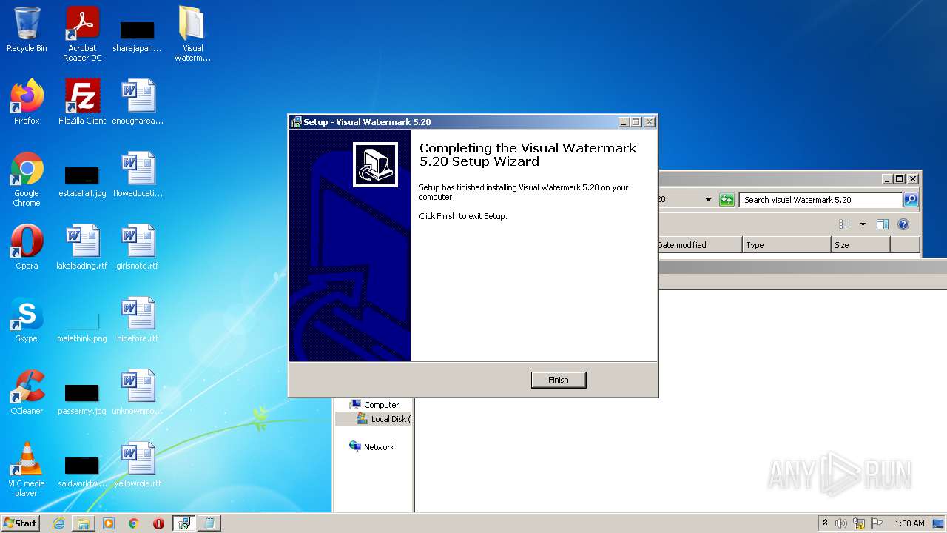Select Acrobat Reader DC desktop shortcut
947x533 pixels.
click(x=82, y=34)
